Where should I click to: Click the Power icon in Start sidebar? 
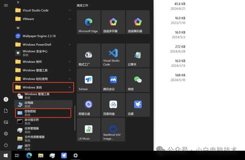click(x=6, y=145)
